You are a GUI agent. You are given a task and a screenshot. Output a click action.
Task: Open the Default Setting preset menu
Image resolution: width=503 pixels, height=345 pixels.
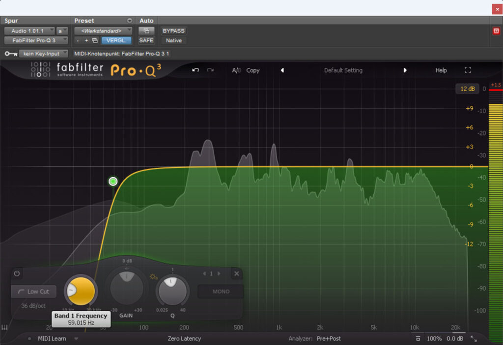click(343, 70)
